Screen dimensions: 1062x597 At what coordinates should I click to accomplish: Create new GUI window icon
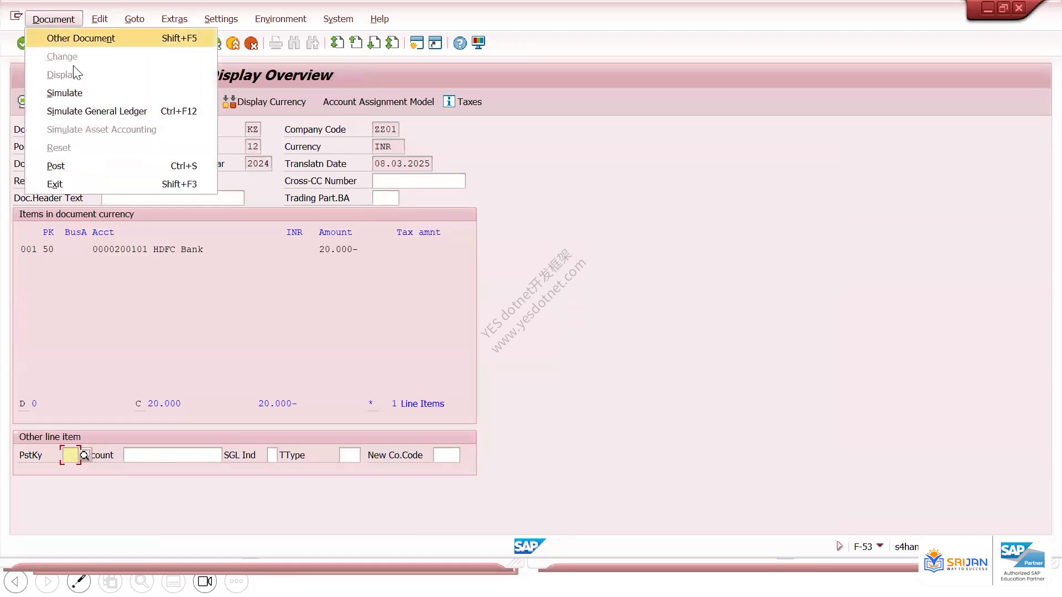pos(417,43)
